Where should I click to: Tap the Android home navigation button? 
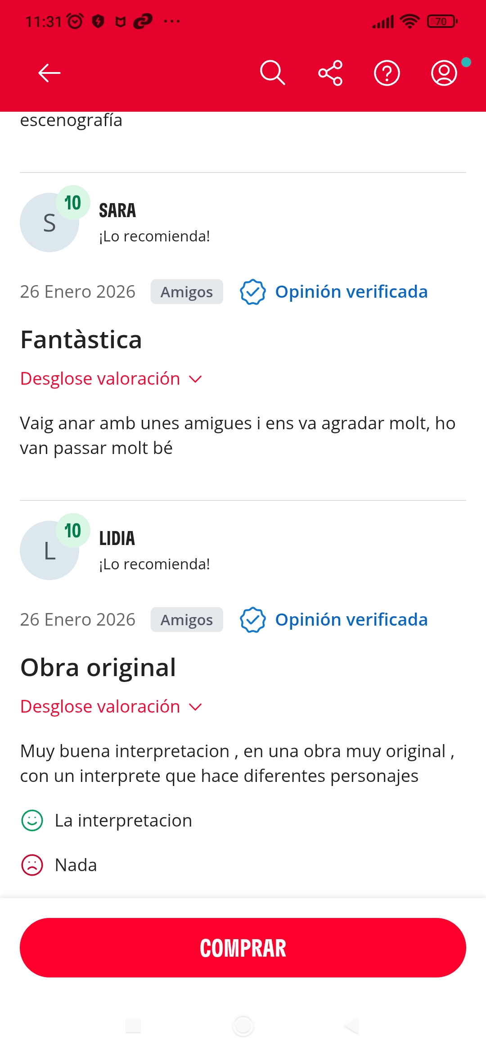(243, 1026)
